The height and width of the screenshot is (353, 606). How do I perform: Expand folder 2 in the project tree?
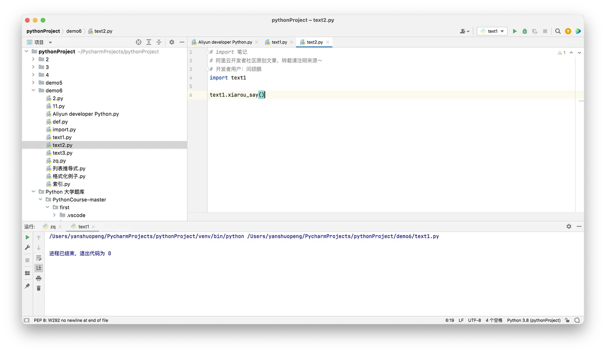point(33,59)
